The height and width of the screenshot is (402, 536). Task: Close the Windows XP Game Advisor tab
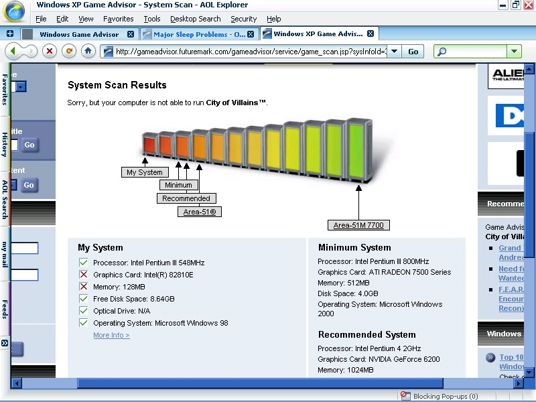[371, 33]
